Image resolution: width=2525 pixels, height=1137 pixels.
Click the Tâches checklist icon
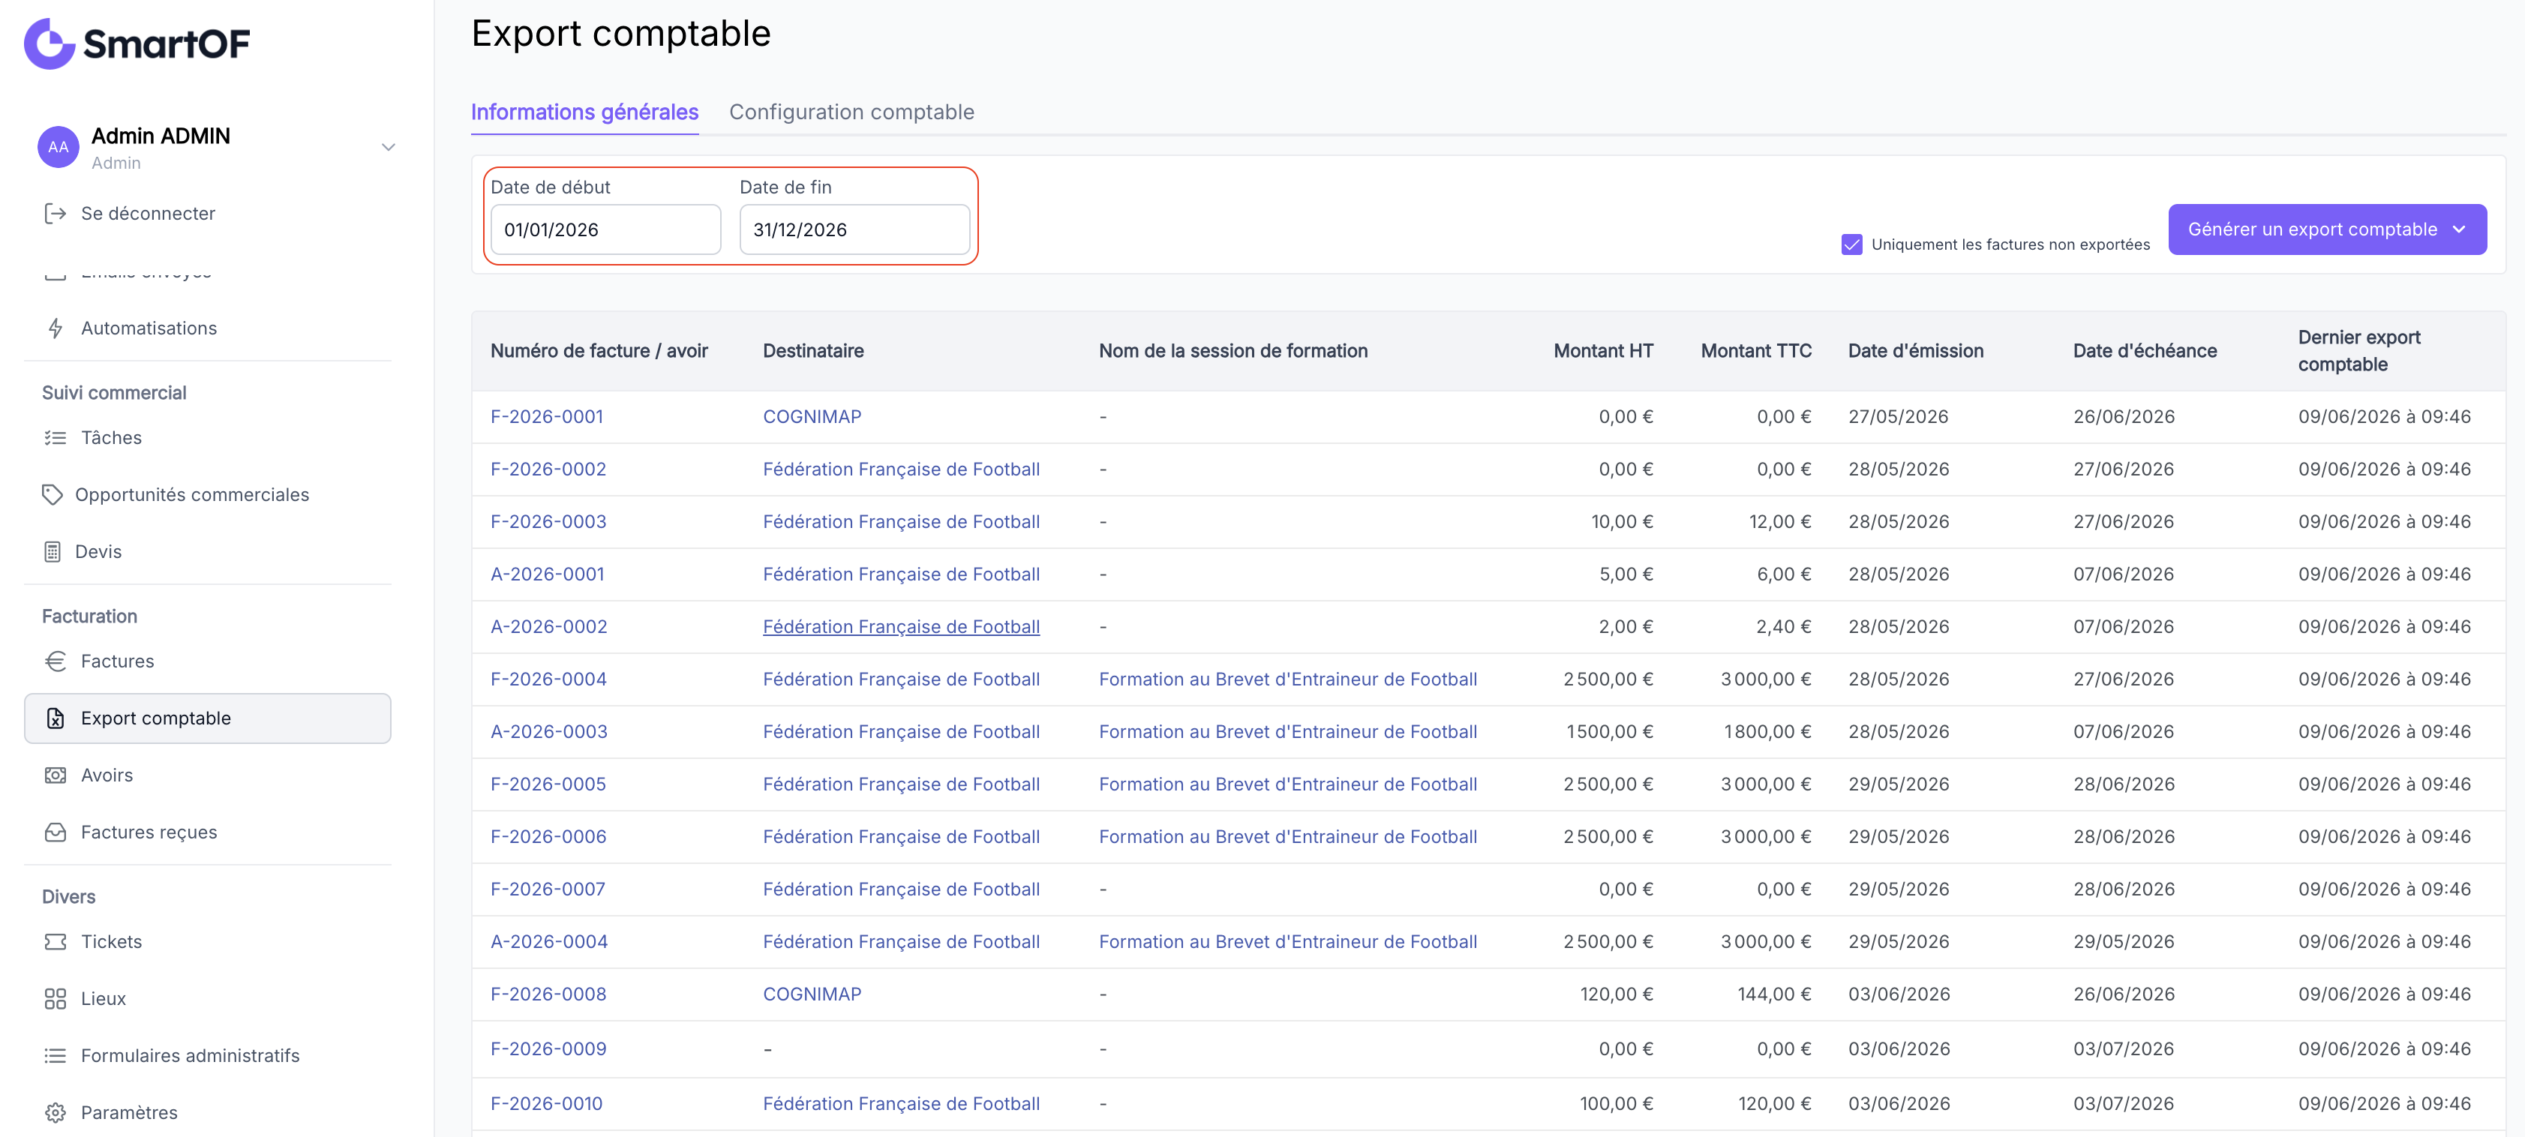(56, 438)
